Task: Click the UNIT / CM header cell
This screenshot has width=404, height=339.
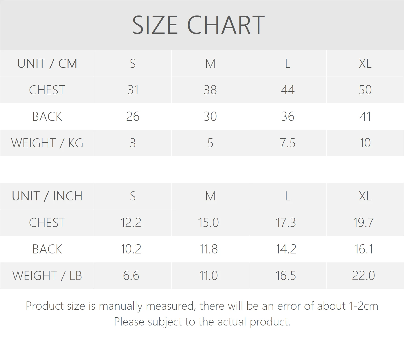Action: (47, 64)
